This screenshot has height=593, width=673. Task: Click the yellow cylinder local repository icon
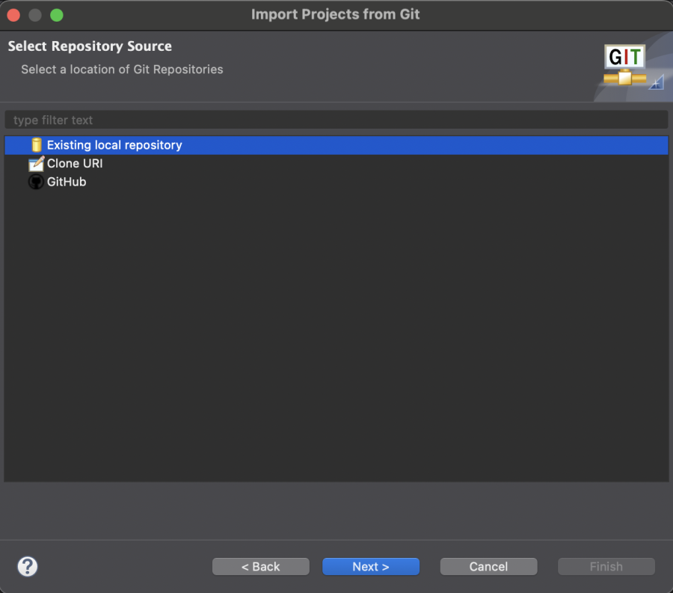click(x=36, y=145)
